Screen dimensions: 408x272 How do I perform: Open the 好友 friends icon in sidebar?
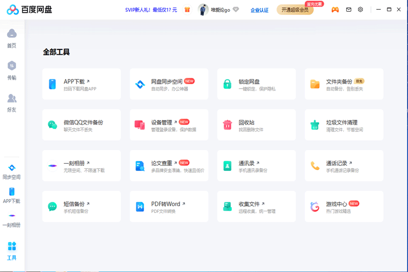[12, 98]
